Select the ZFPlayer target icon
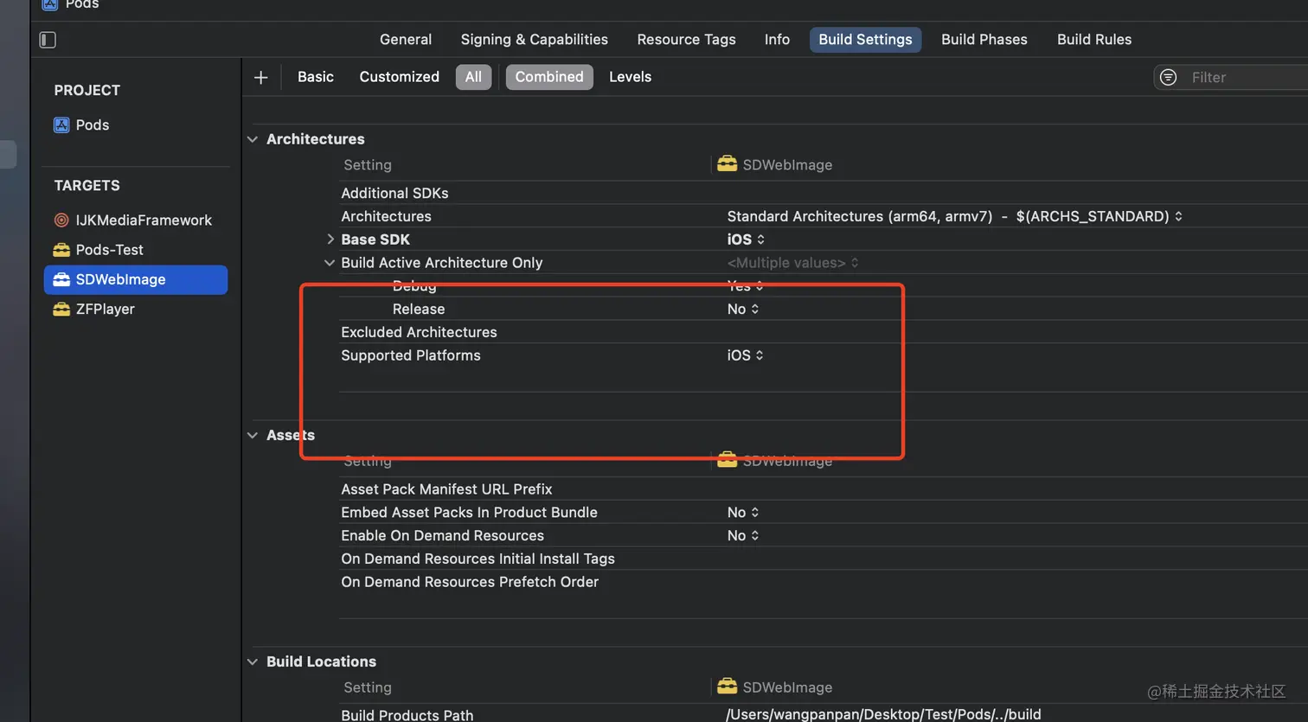 tap(61, 310)
